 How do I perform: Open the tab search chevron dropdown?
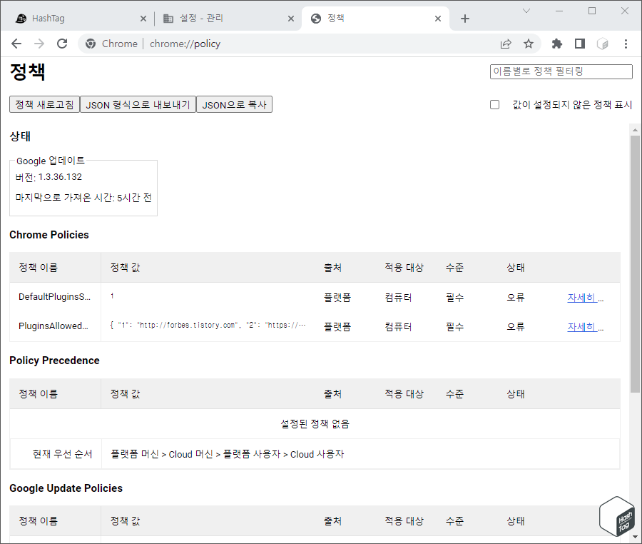526,11
